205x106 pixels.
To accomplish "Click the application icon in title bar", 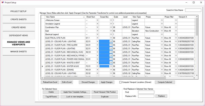I will tap(3, 2).
